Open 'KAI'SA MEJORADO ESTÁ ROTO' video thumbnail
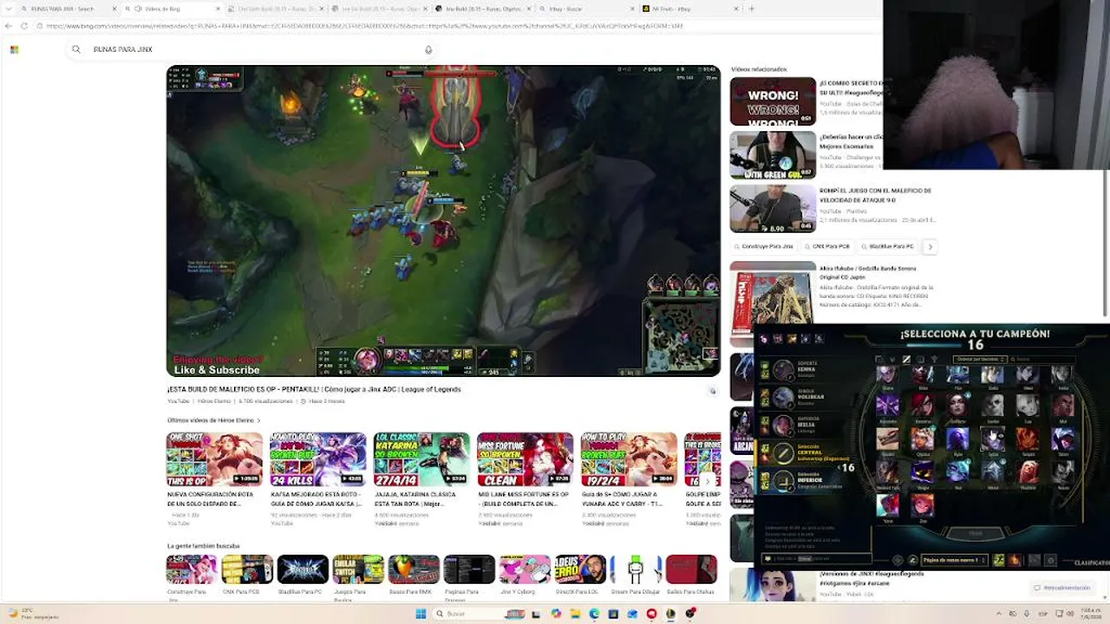The height and width of the screenshot is (624, 1110). pyautogui.click(x=317, y=459)
